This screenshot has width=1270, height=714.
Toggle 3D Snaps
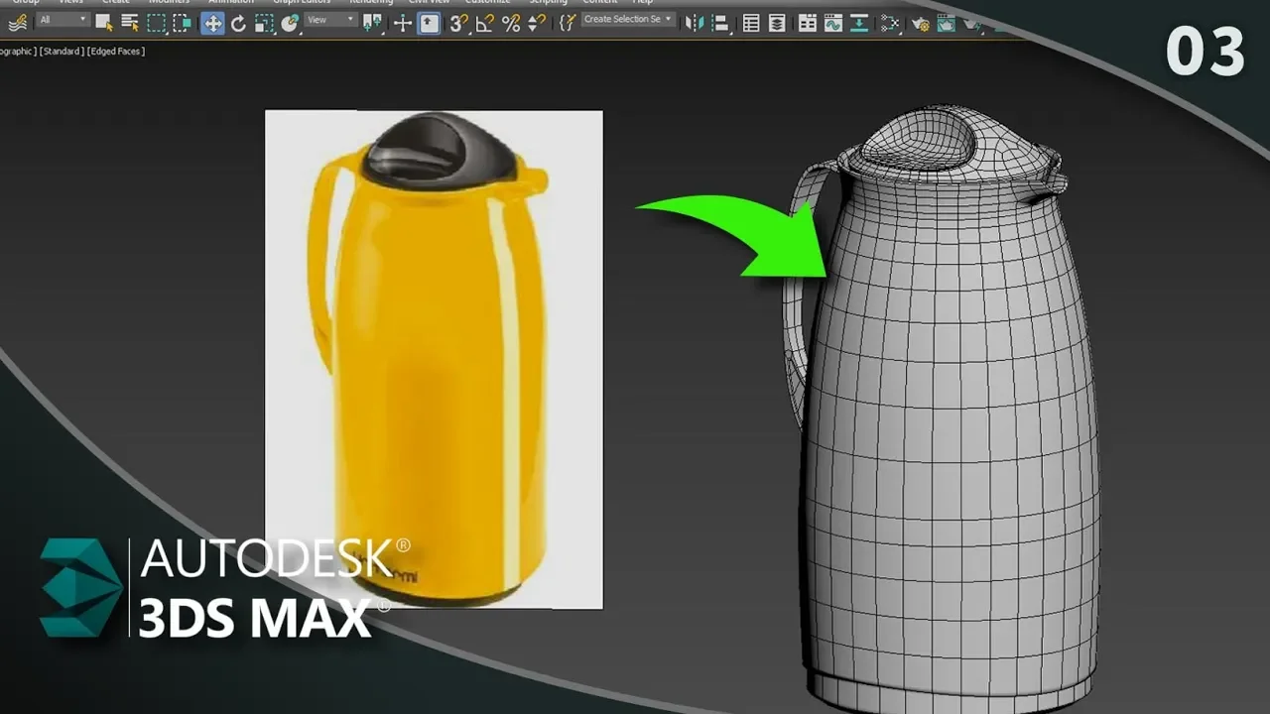point(458,23)
